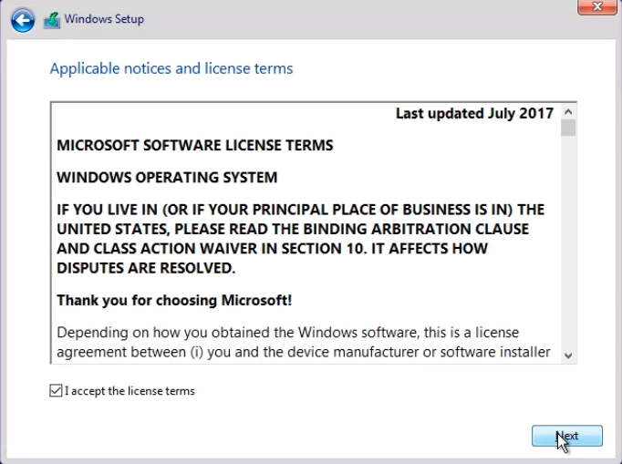Click the license scrollbar up arrow
The image size is (622, 464).
(568, 112)
